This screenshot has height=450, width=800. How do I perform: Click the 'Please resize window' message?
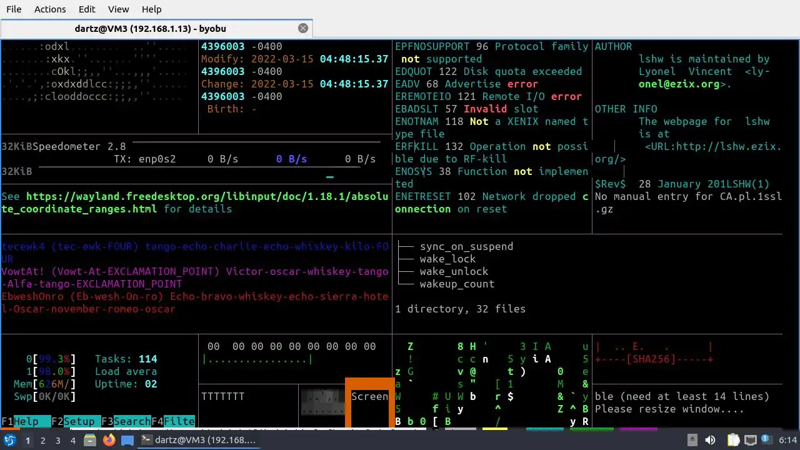(x=669, y=409)
